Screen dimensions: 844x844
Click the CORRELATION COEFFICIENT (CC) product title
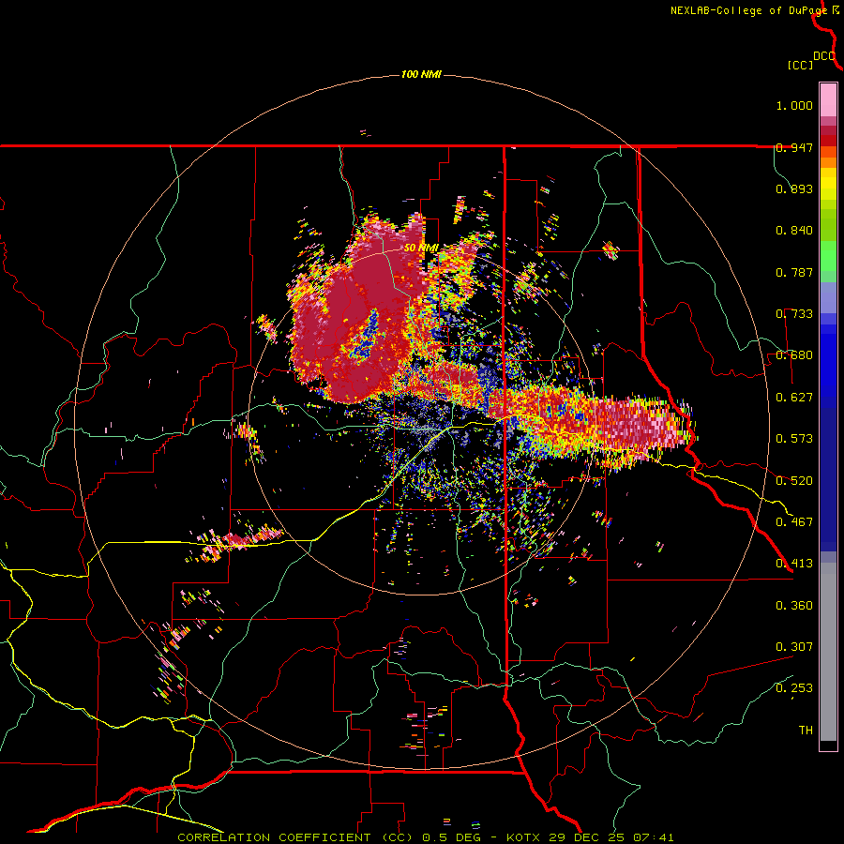coord(295,837)
